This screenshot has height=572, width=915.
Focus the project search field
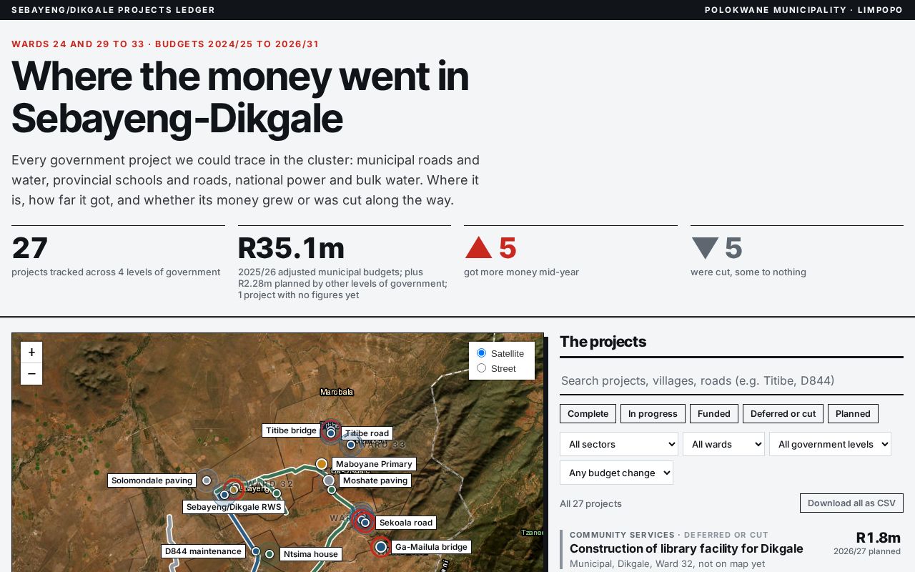click(731, 380)
